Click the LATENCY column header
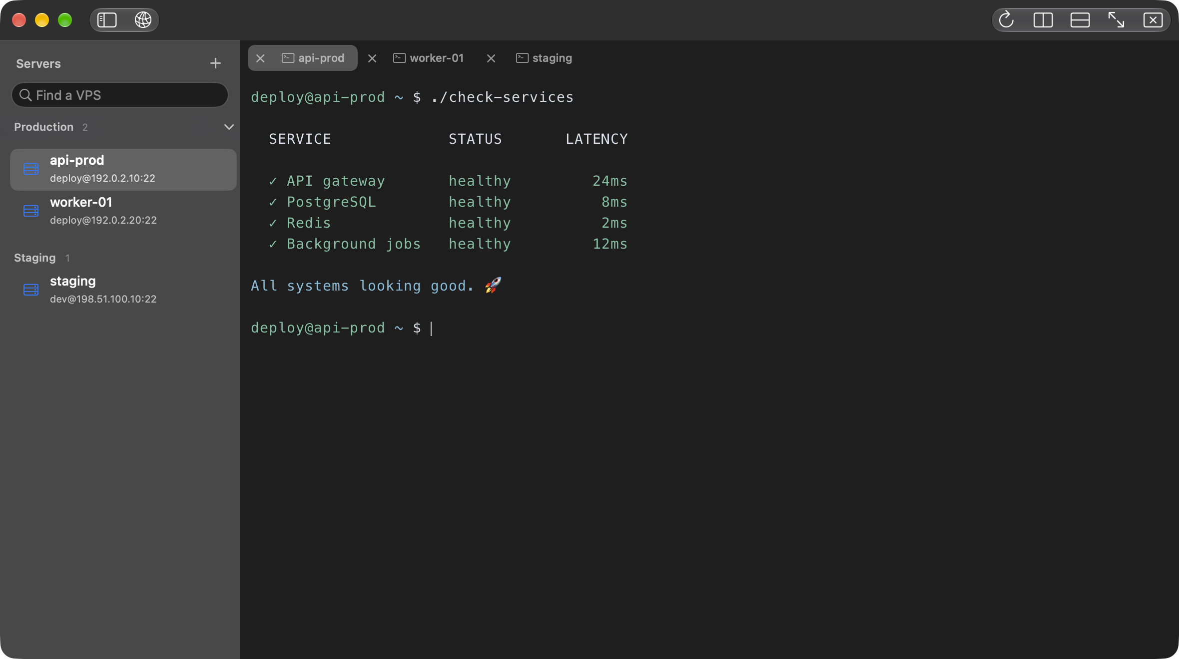 tap(597, 139)
